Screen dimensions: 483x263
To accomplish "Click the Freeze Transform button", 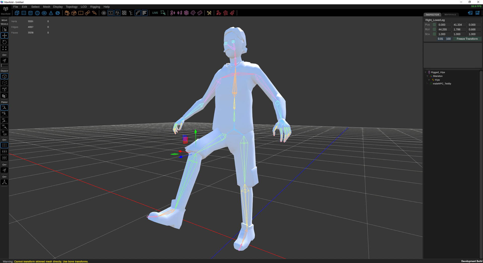I will click(467, 39).
